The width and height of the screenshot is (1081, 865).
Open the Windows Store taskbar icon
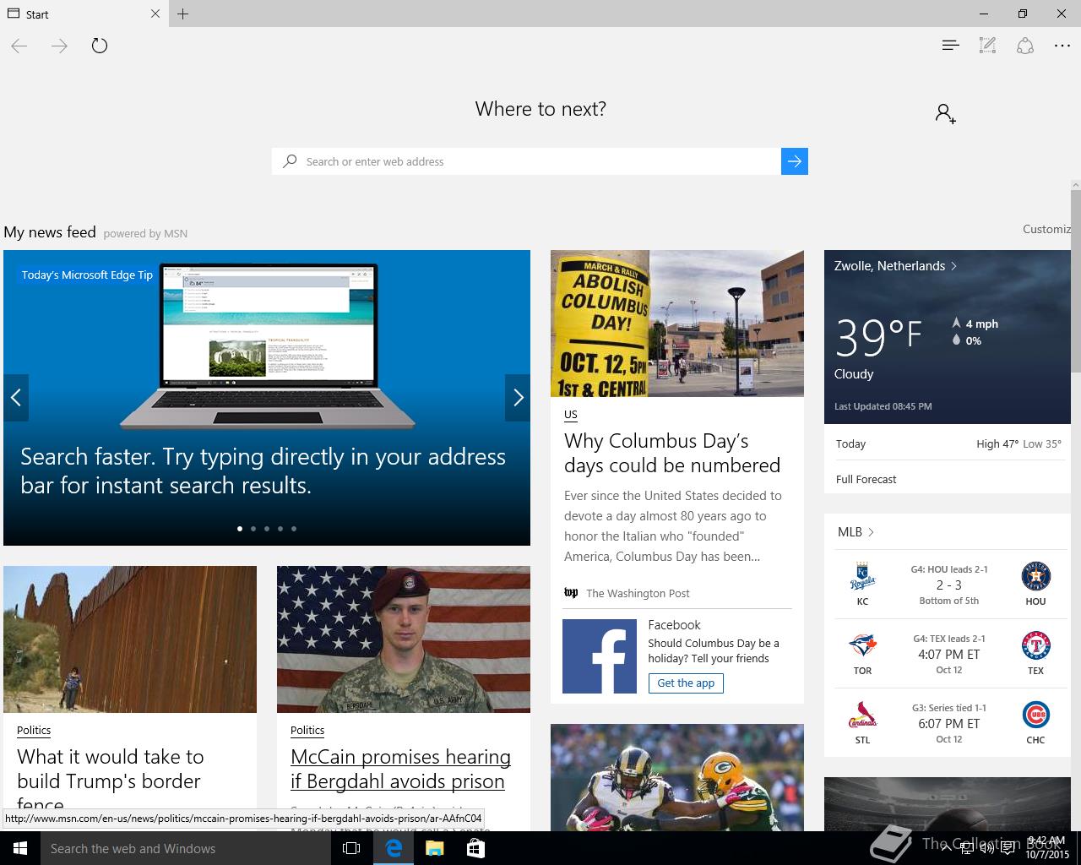click(x=475, y=848)
